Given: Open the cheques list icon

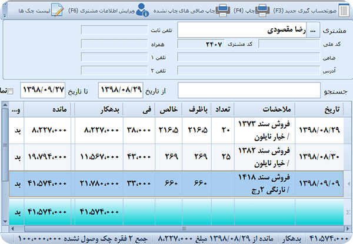Looking at the screenshot, I should point(57,9).
